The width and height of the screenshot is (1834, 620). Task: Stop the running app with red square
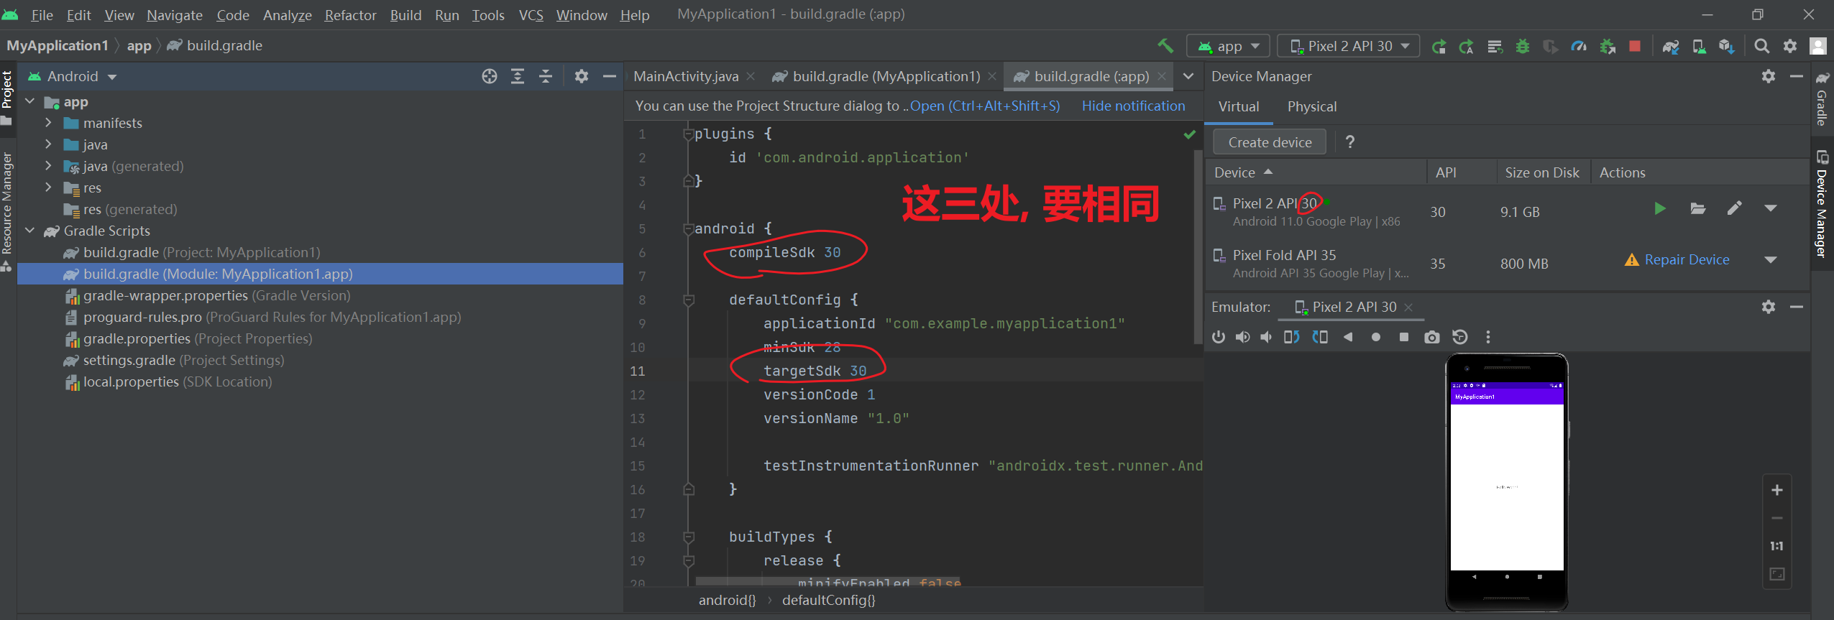1635,47
